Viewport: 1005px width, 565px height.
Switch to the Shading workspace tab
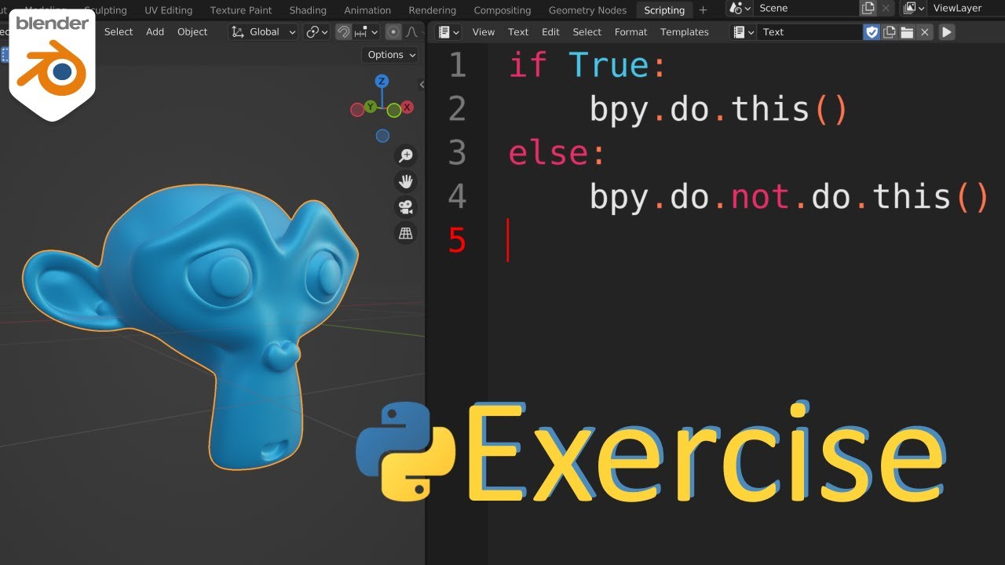pyautogui.click(x=308, y=10)
